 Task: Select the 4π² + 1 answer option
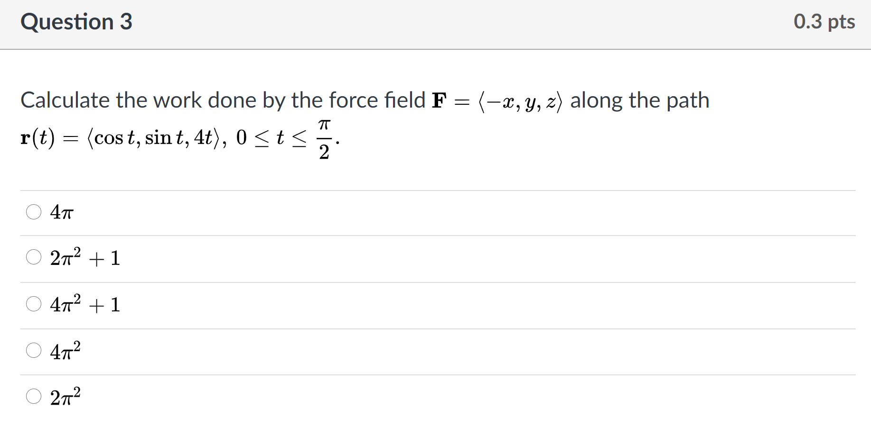click(34, 304)
